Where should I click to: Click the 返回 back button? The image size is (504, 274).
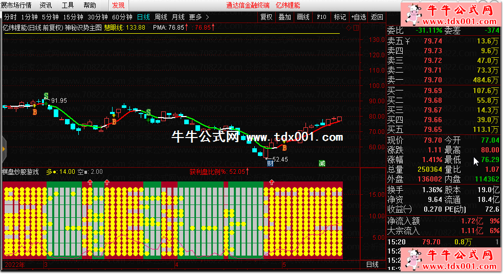[377, 17]
